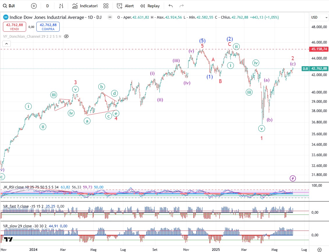Select the red A wave label
The image size is (329, 252).
[x=213, y=60]
